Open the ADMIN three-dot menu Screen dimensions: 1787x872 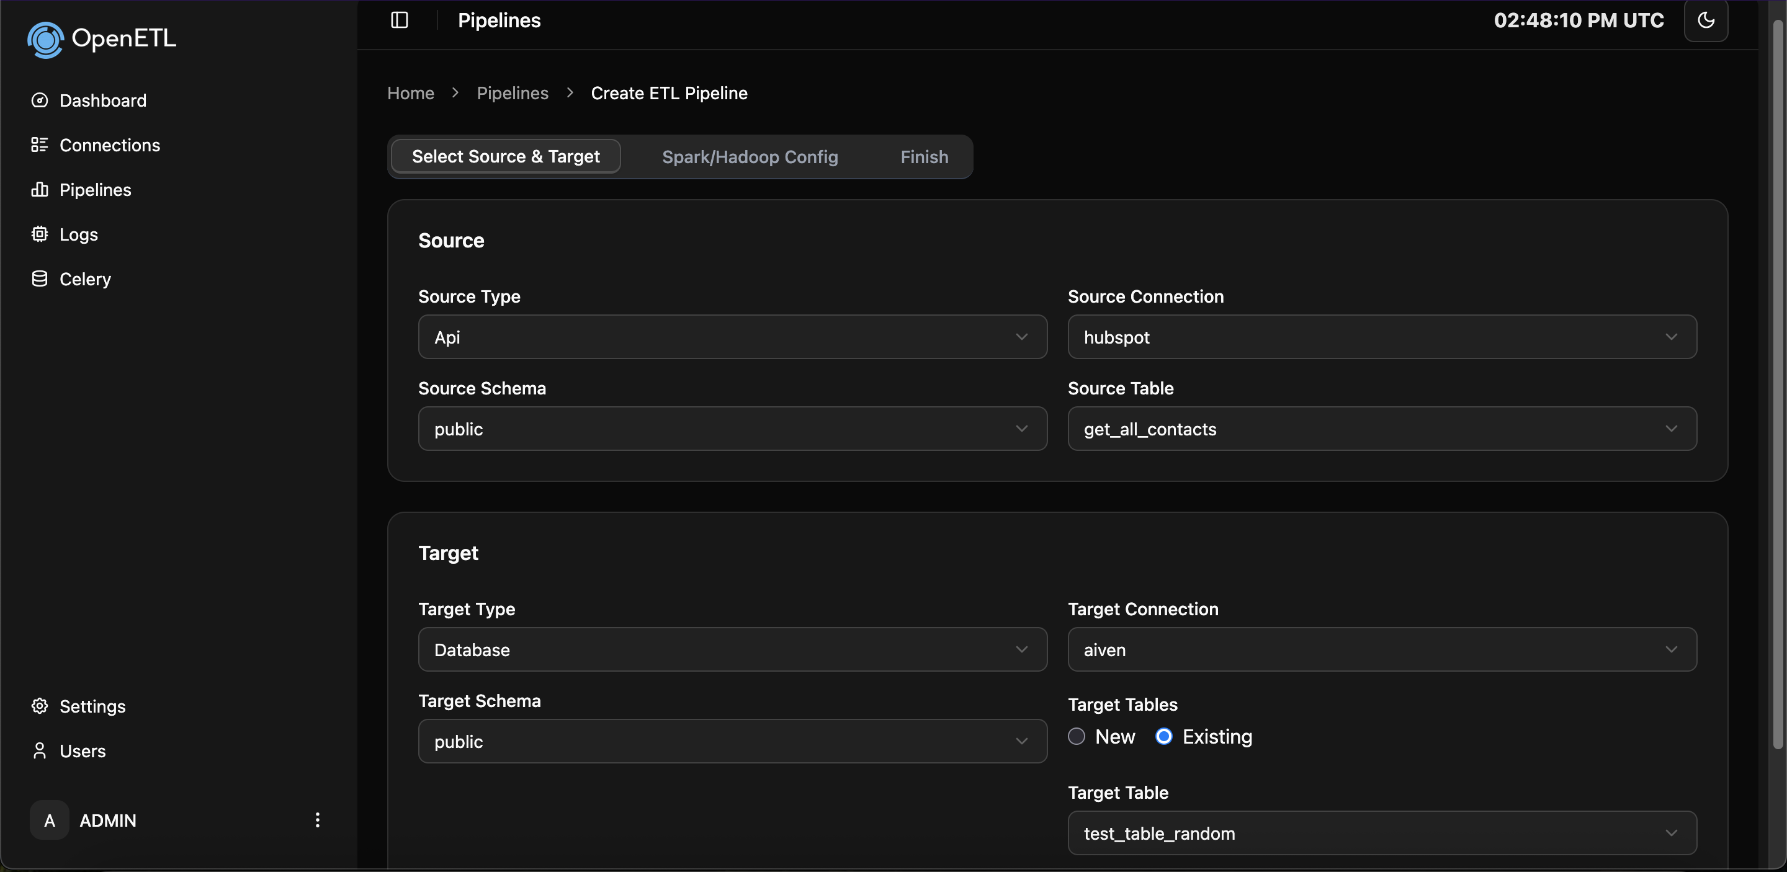317,820
